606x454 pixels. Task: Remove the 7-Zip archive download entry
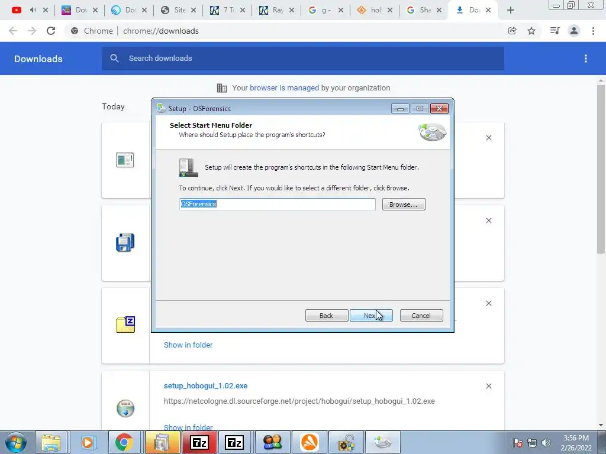pos(488,303)
